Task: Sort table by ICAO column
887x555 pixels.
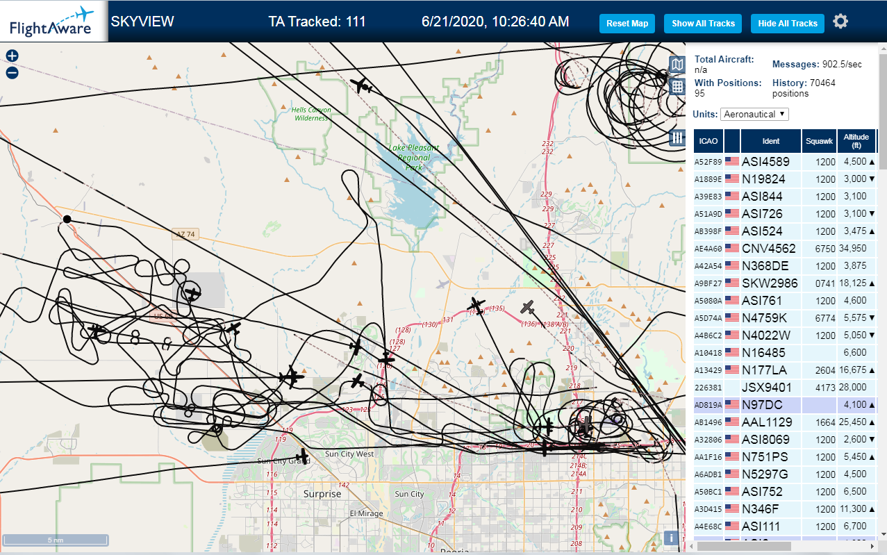Action: click(x=708, y=141)
